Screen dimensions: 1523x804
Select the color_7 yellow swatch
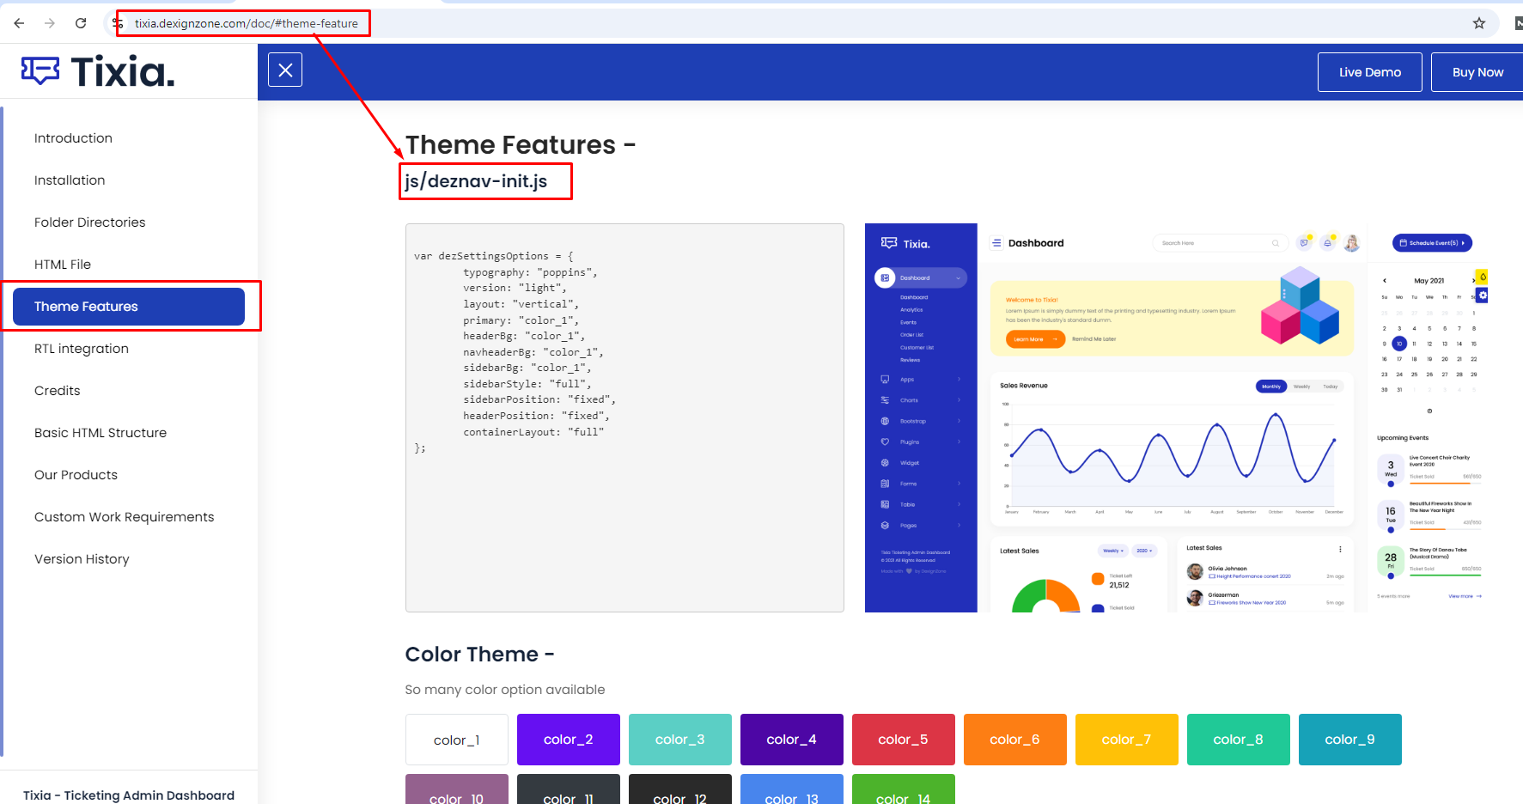1127,740
